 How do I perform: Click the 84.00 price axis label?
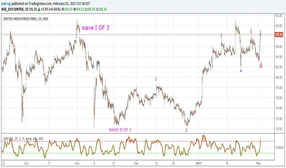pos(279,57)
